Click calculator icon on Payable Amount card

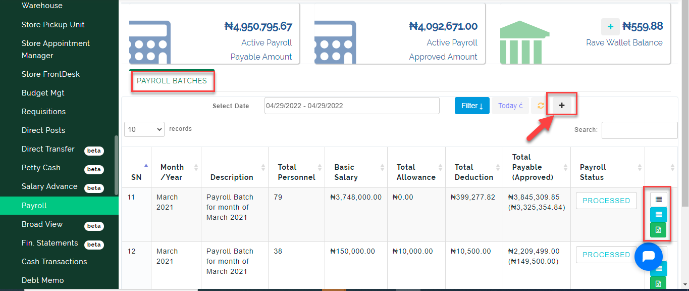(x=150, y=42)
